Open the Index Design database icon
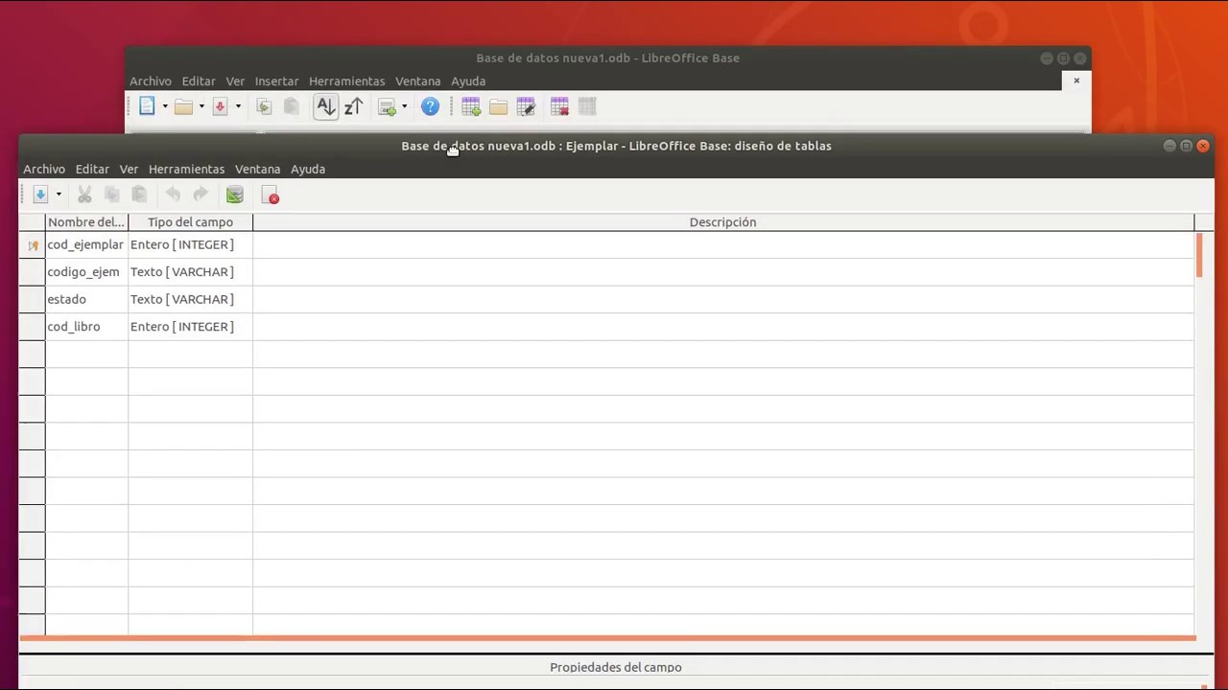Image resolution: width=1228 pixels, height=690 pixels. click(x=234, y=195)
